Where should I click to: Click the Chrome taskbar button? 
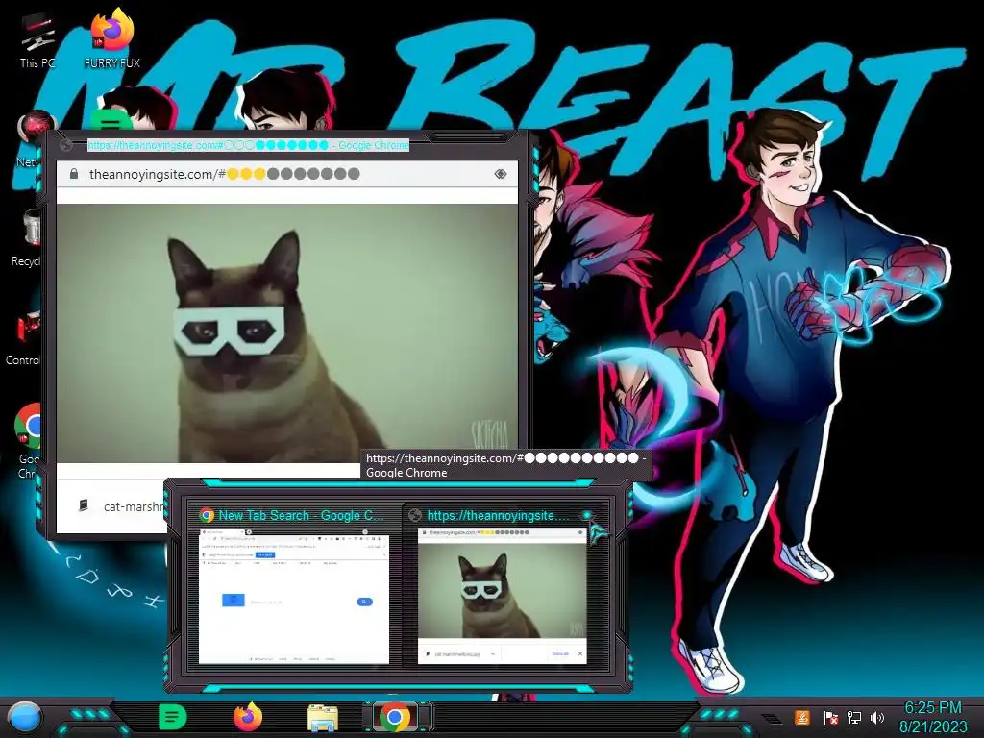click(x=395, y=717)
